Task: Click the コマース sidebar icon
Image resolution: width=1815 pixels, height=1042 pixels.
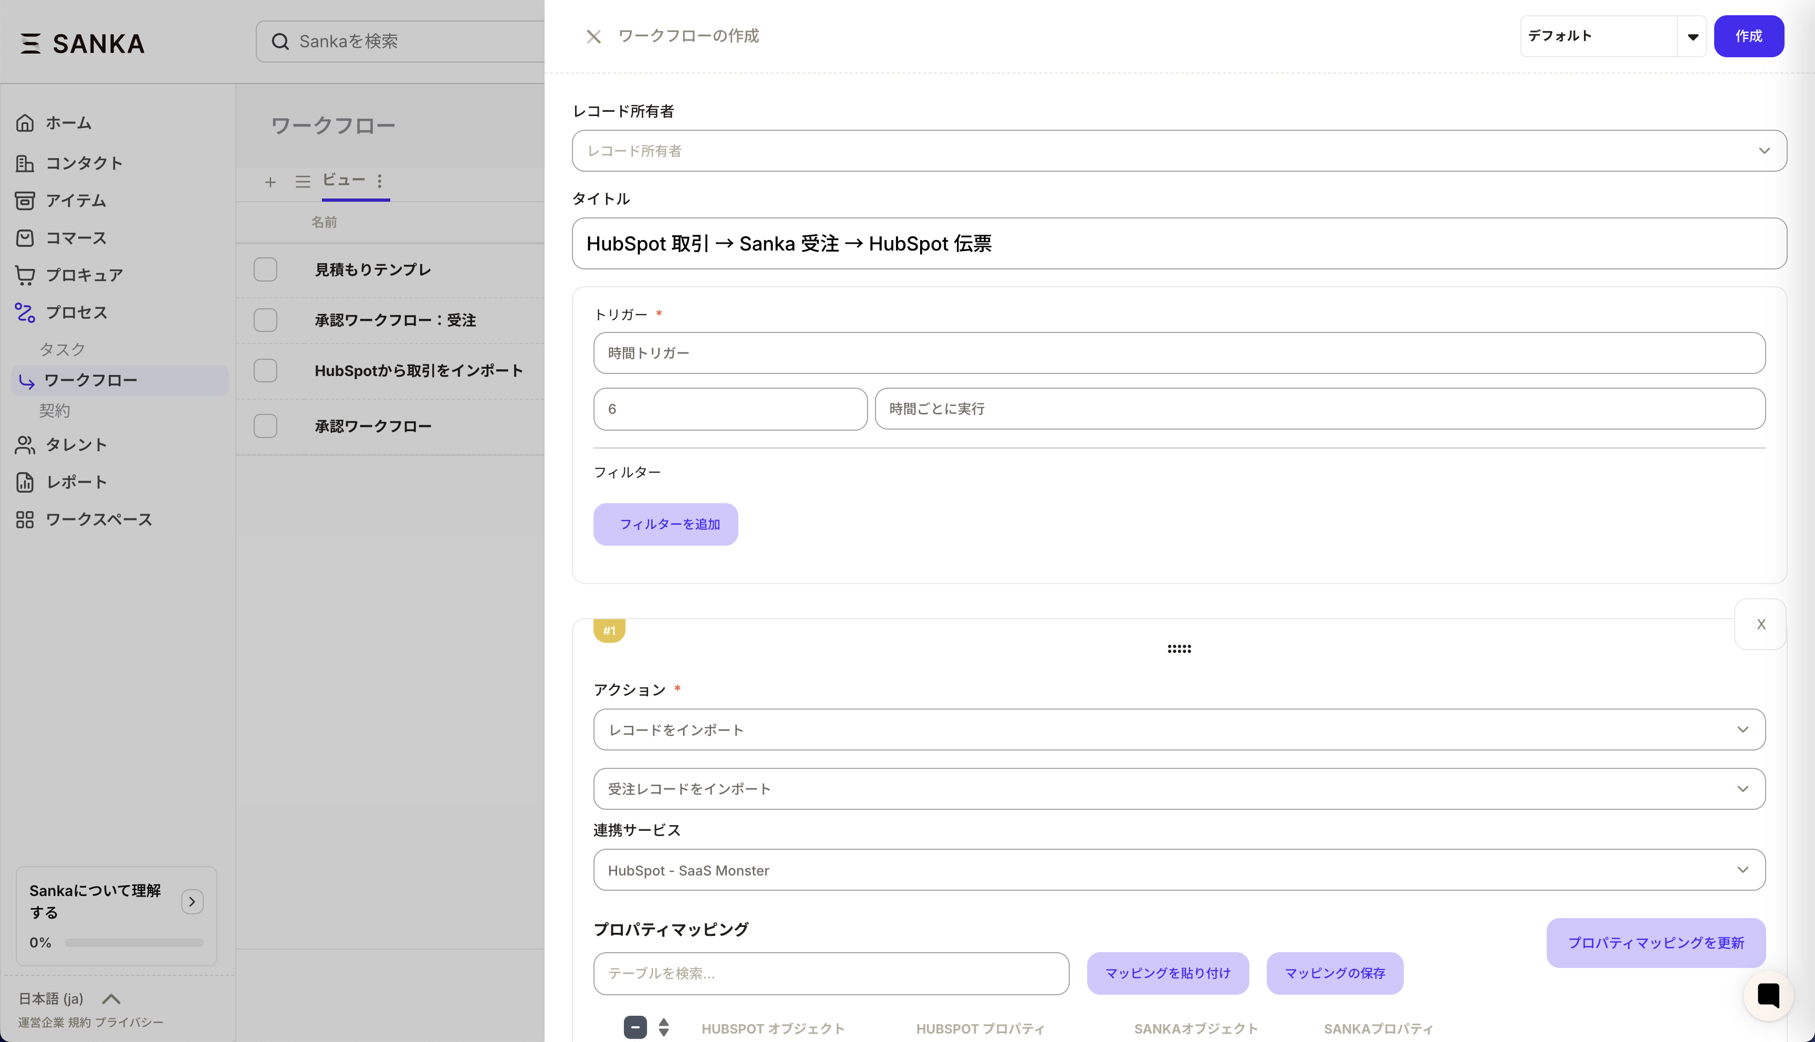Action: [25, 237]
